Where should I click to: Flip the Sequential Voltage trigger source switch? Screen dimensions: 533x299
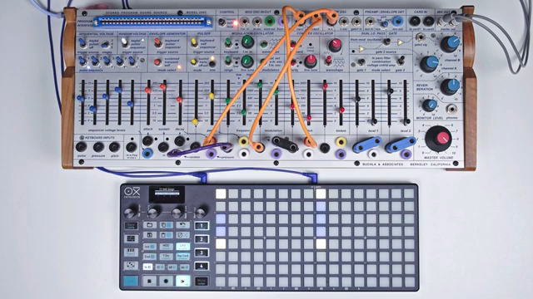[82, 43]
